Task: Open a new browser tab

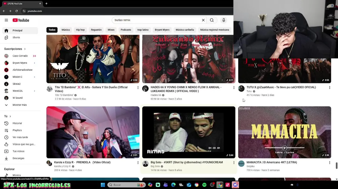Action: [x=46, y=3]
